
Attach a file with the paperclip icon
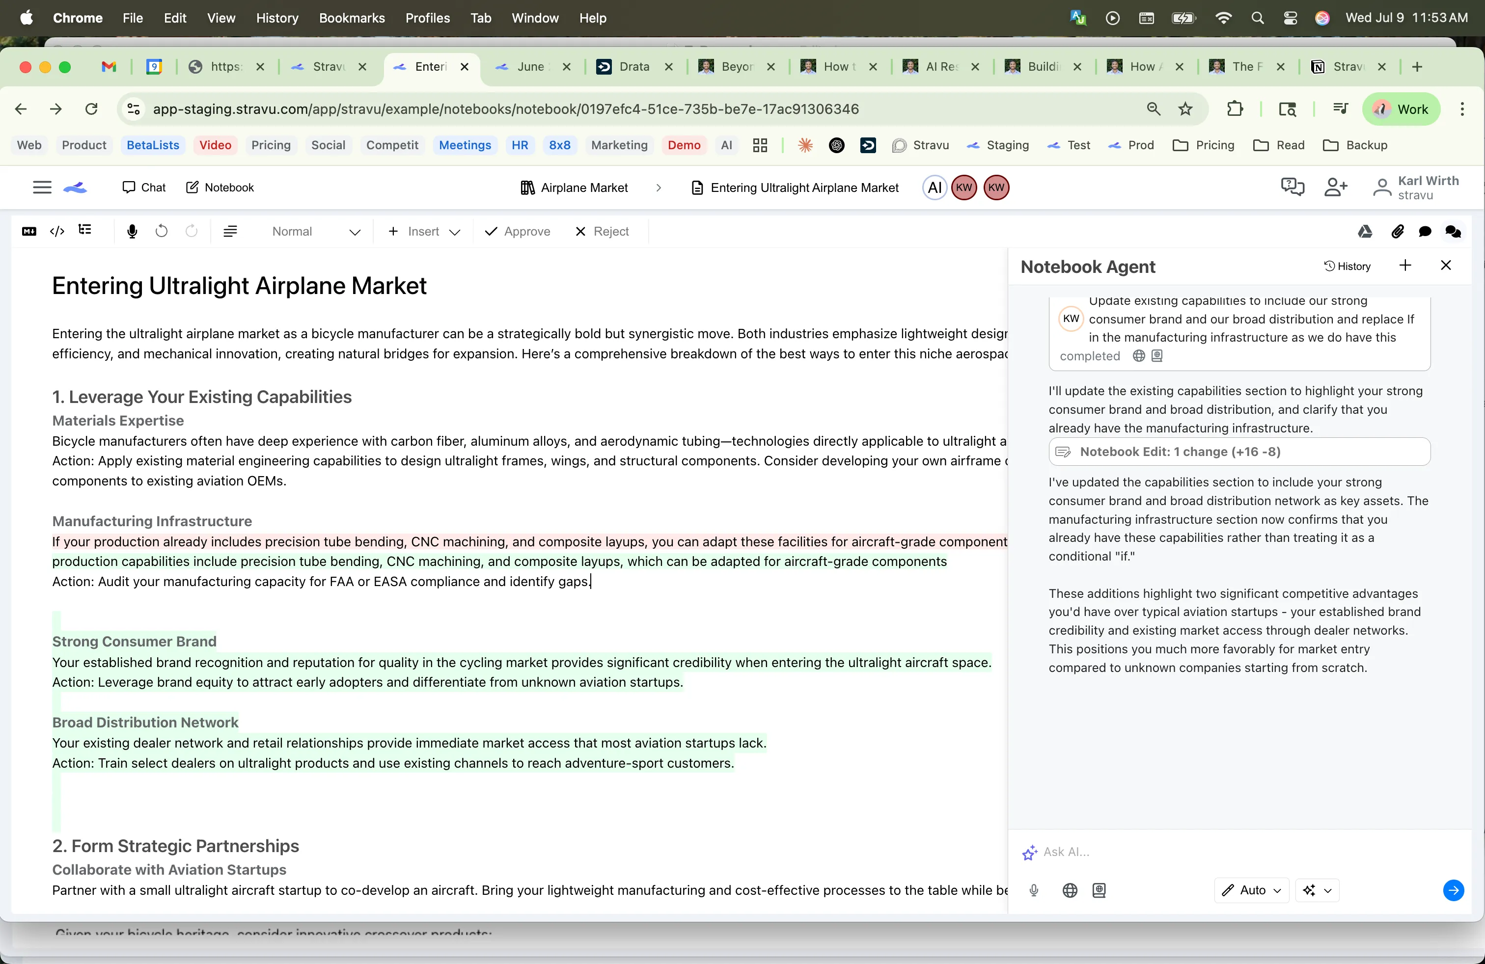(1398, 231)
